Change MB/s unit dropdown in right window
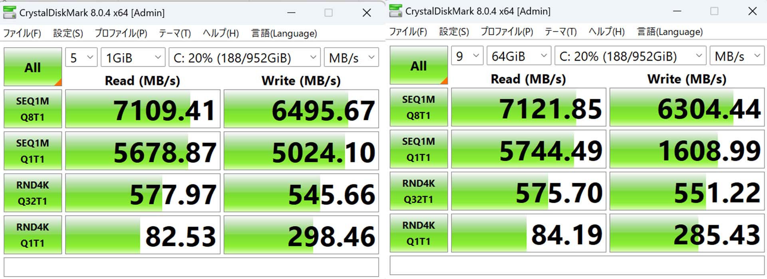 click(737, 56)
